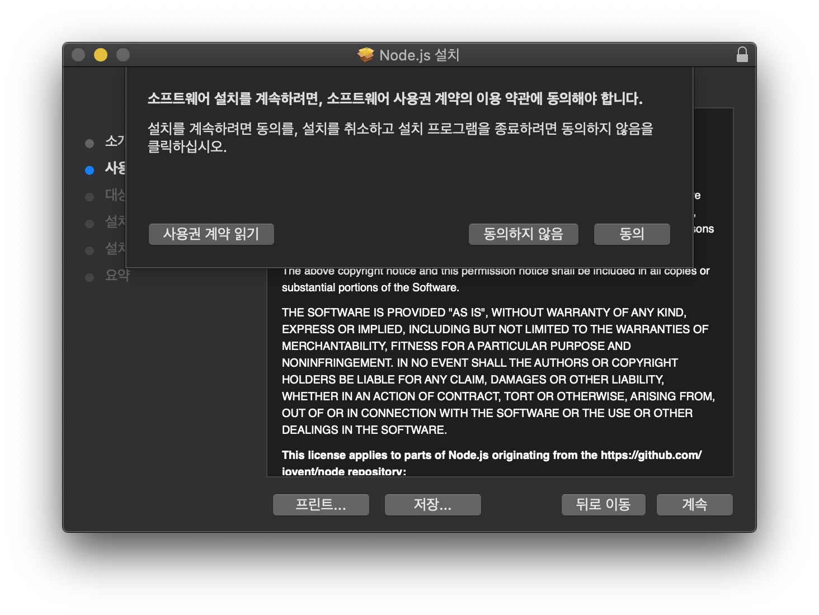Click the active blue step bullet
Screen dimensions: 819x615
click(90, 171)
